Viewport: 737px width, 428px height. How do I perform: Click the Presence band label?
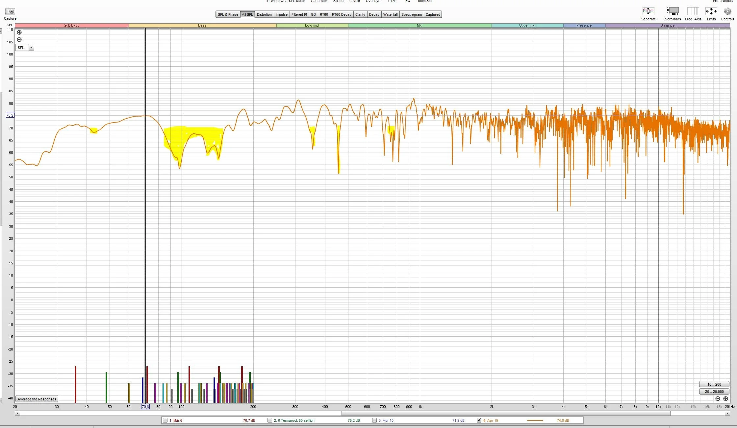coord(584,25)
